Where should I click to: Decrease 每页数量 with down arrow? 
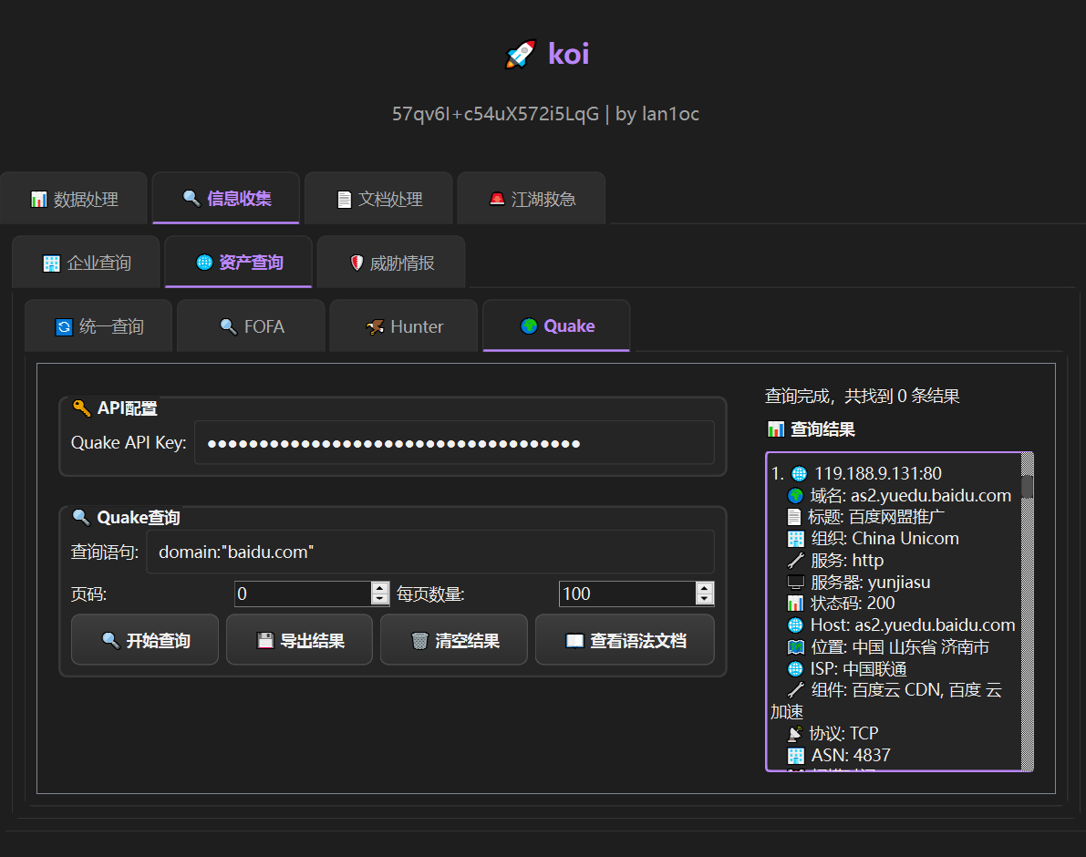click(704, 599)
